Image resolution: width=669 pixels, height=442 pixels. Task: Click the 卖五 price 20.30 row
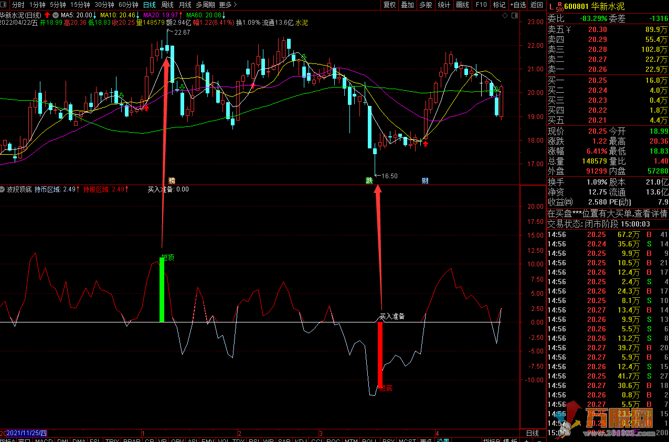pos(608,29)
